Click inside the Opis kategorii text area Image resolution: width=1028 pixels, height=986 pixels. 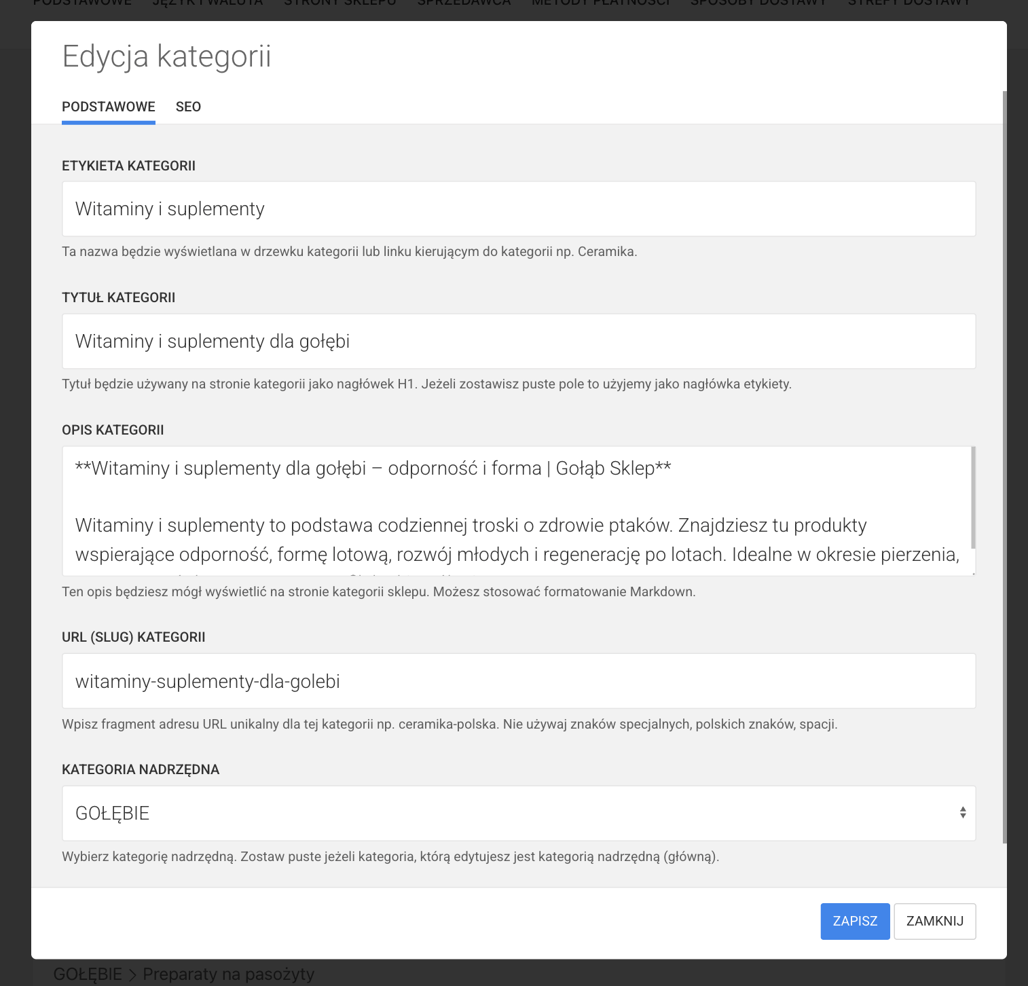click(516, 511)
